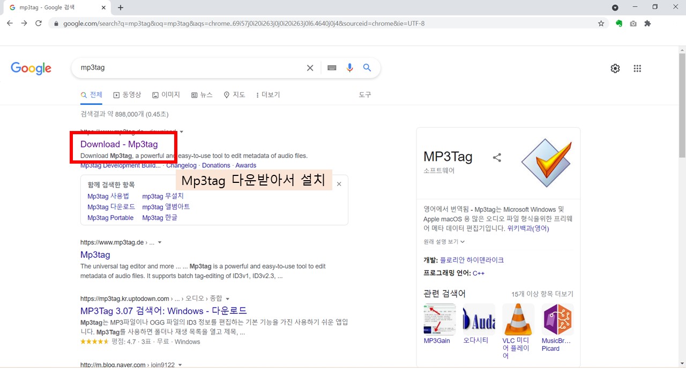Click the tab profile dropdown icon
This screenshot has width=686, height=385.
point(615,7)
